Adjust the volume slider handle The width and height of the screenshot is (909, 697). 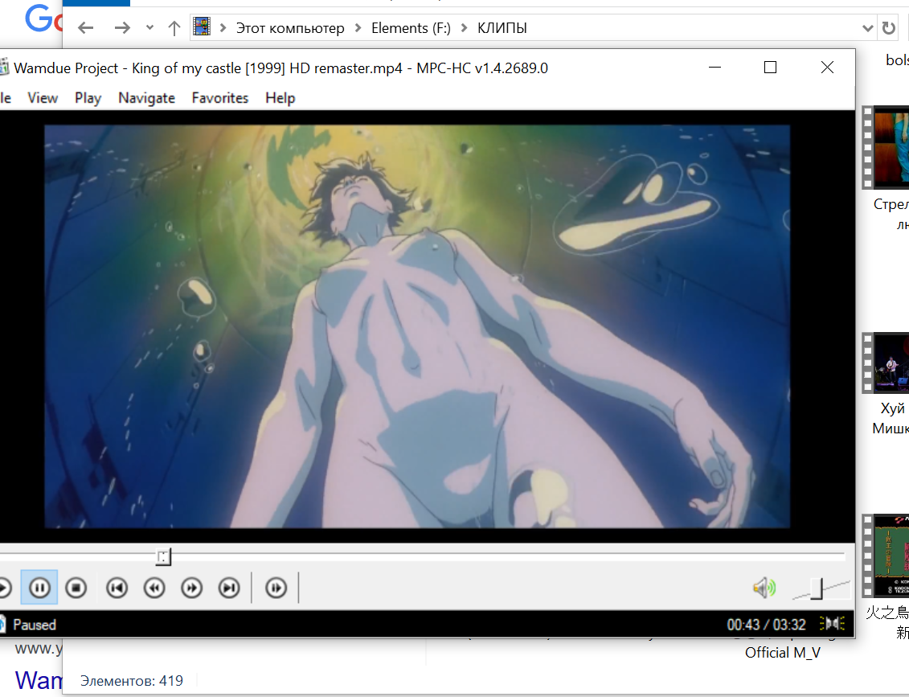point(817,588)
